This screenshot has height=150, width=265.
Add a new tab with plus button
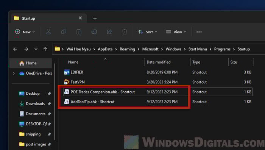click(x=95, y=18)
